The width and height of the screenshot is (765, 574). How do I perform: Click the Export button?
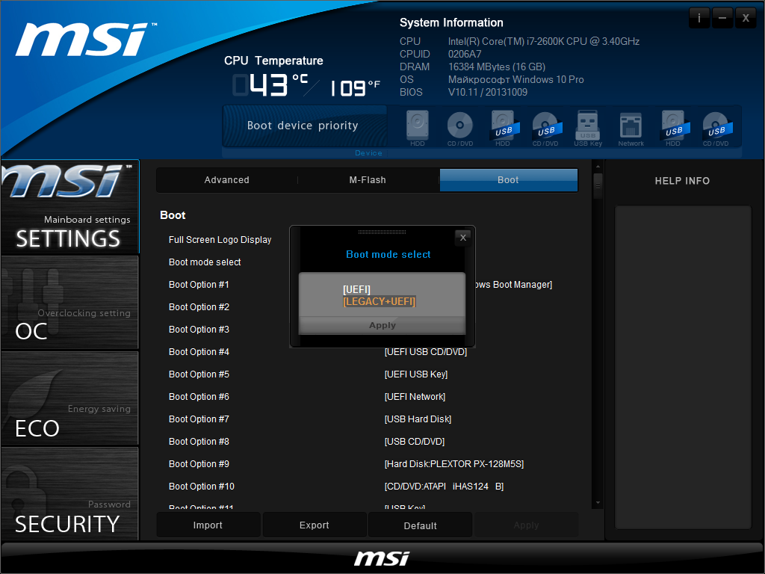tap(315, 525)
